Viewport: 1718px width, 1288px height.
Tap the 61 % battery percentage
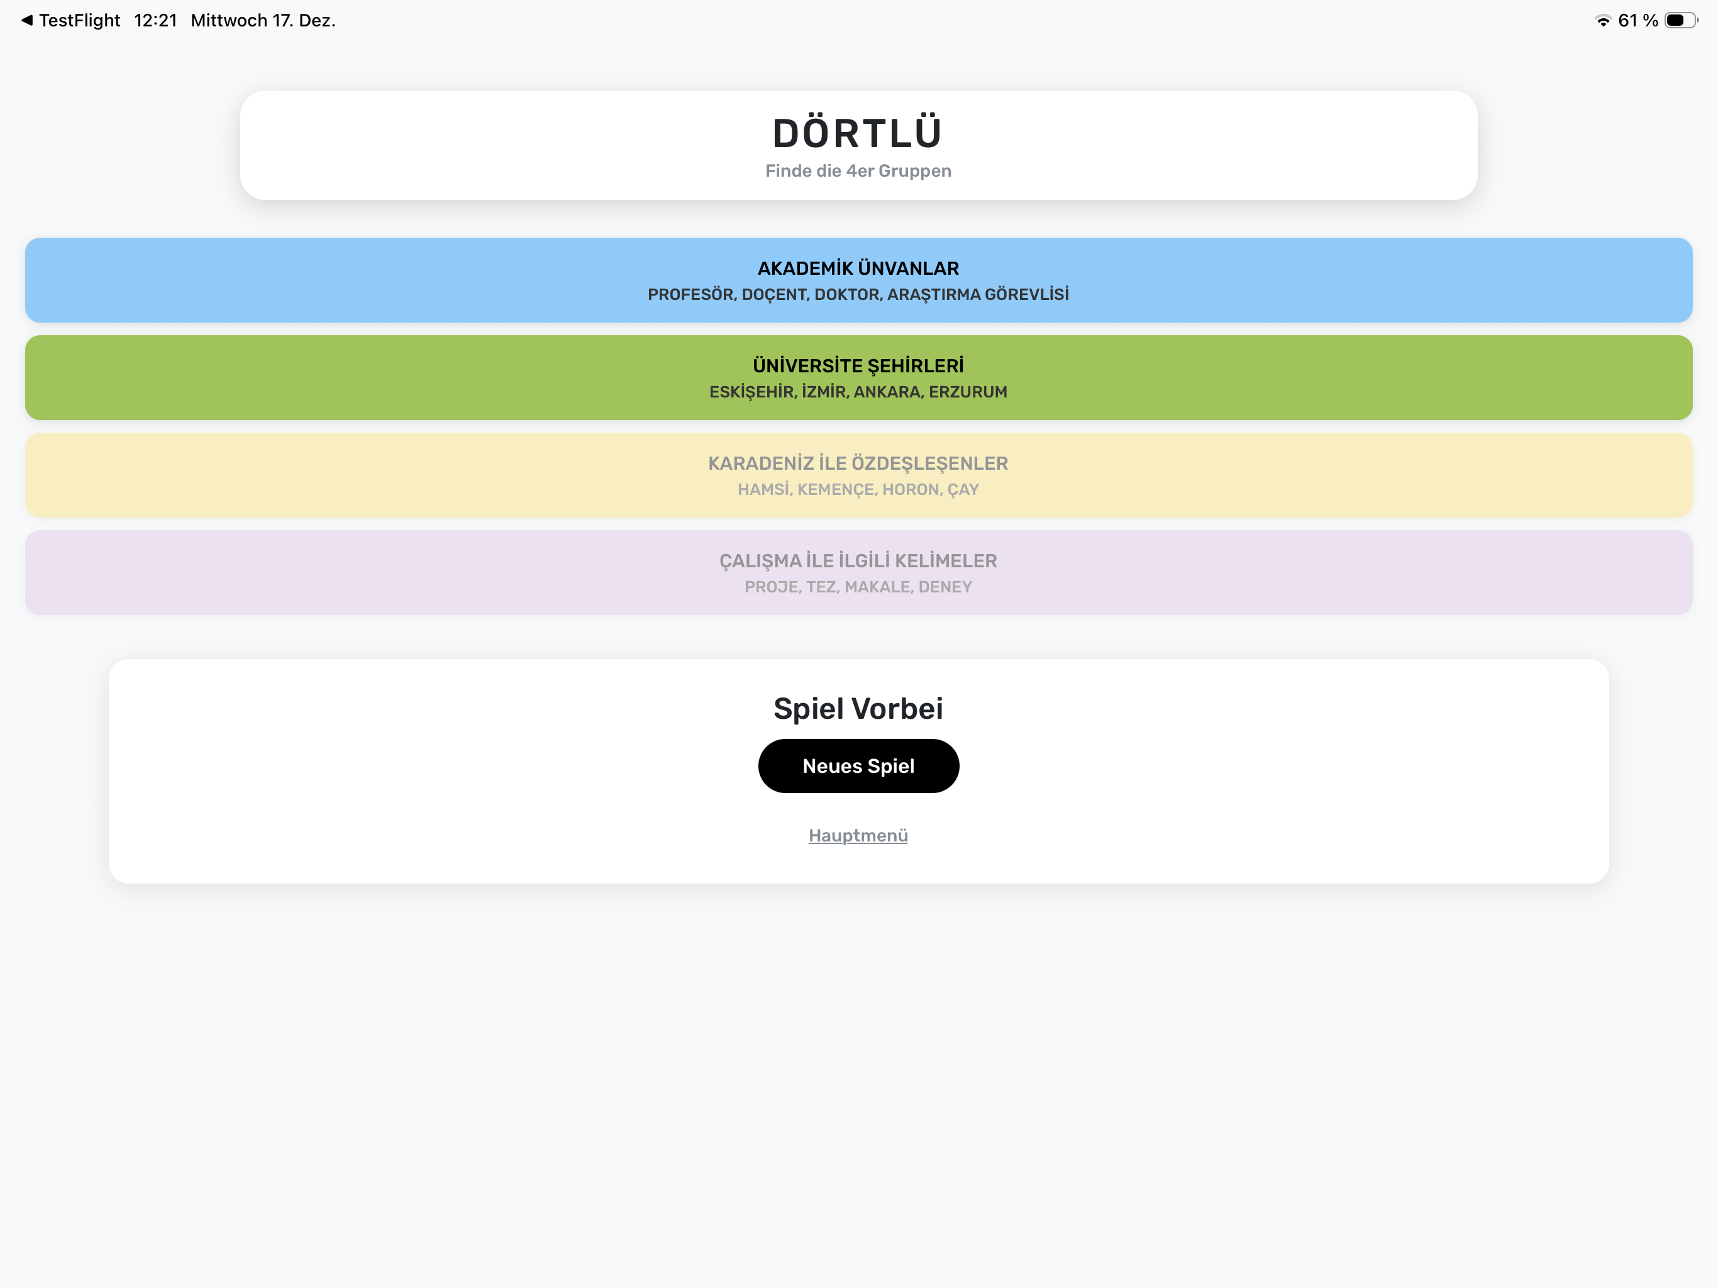tap(1638, 20)
